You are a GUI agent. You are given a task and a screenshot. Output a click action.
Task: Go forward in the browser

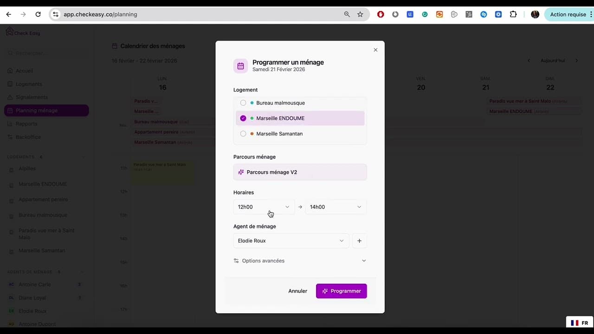click(23, 14)
